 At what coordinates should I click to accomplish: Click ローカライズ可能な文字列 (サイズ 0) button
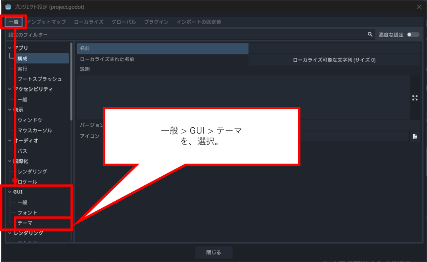pos(334,60)
